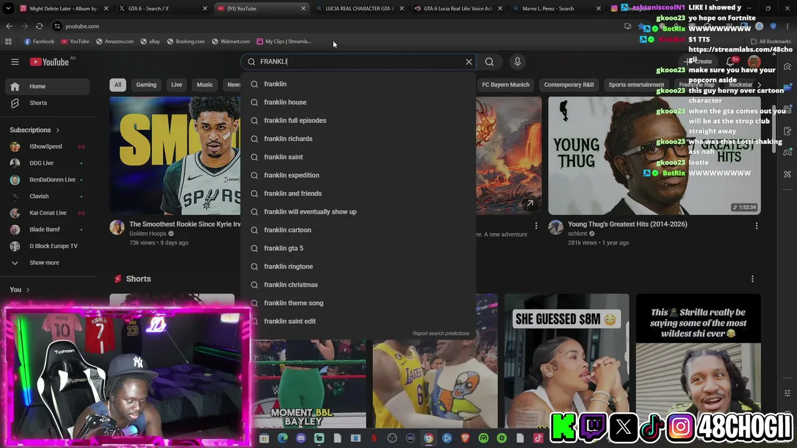Open the My Clips Streamlabs bookmark
Image resolution: width=797 pixels, height=448 pixels.
(284, 42)
